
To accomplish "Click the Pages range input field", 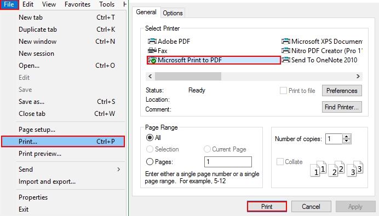I will [x=228, y=162].
